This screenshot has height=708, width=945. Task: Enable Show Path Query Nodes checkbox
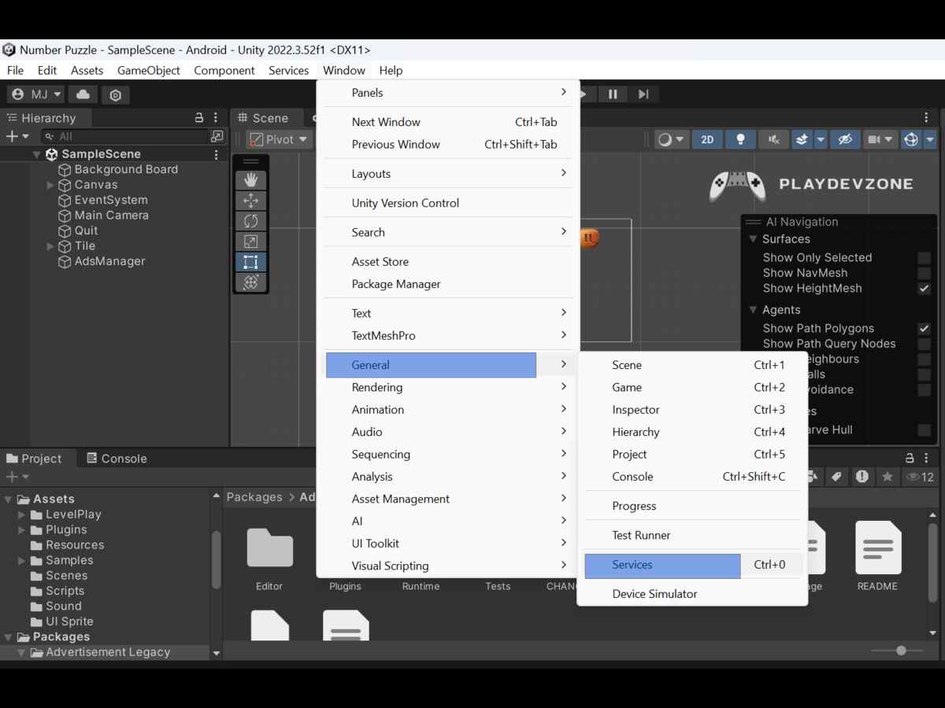pyautogui.click(x=924, y=344)
